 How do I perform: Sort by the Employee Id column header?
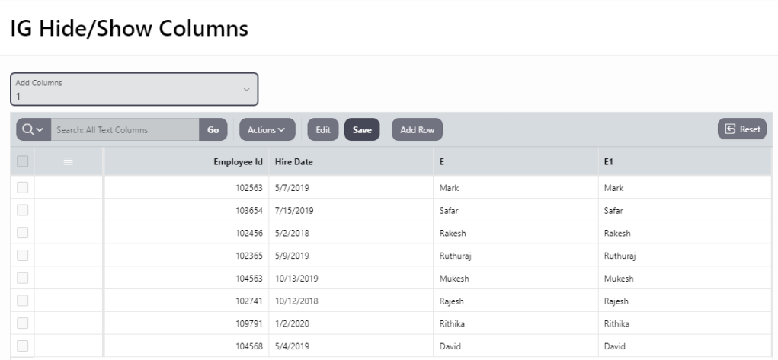239,161
